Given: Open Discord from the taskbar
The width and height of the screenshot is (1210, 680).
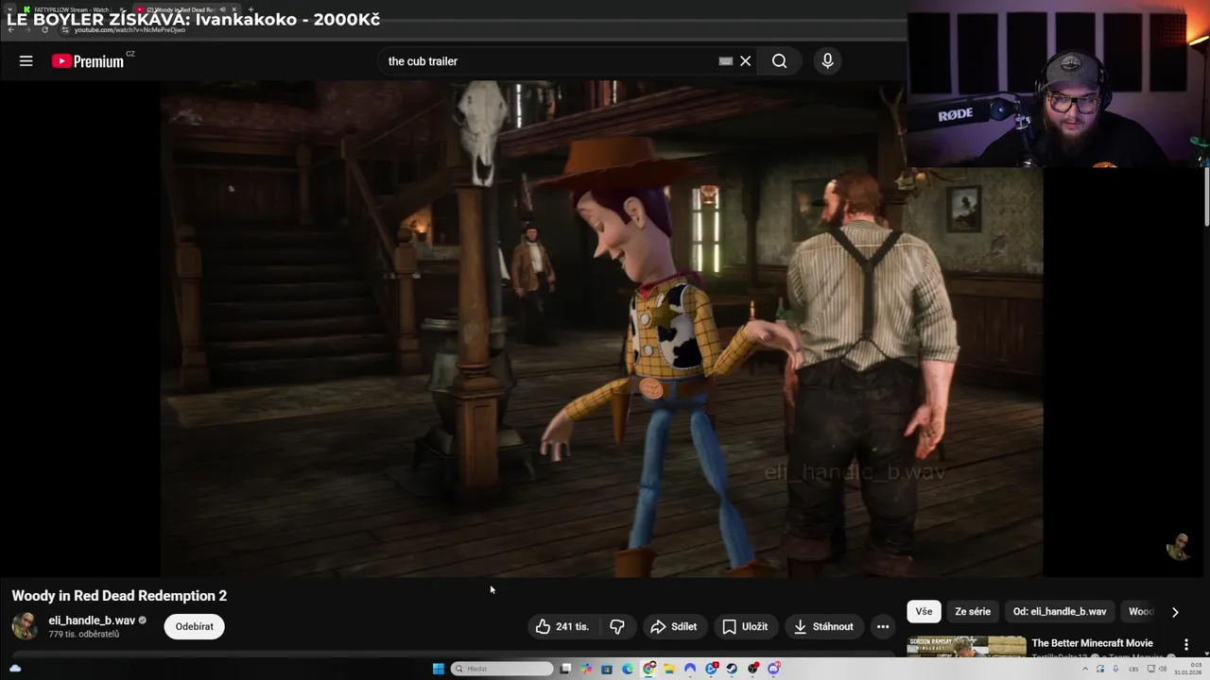Looking at the screenshot, I should tap(774, 669).
